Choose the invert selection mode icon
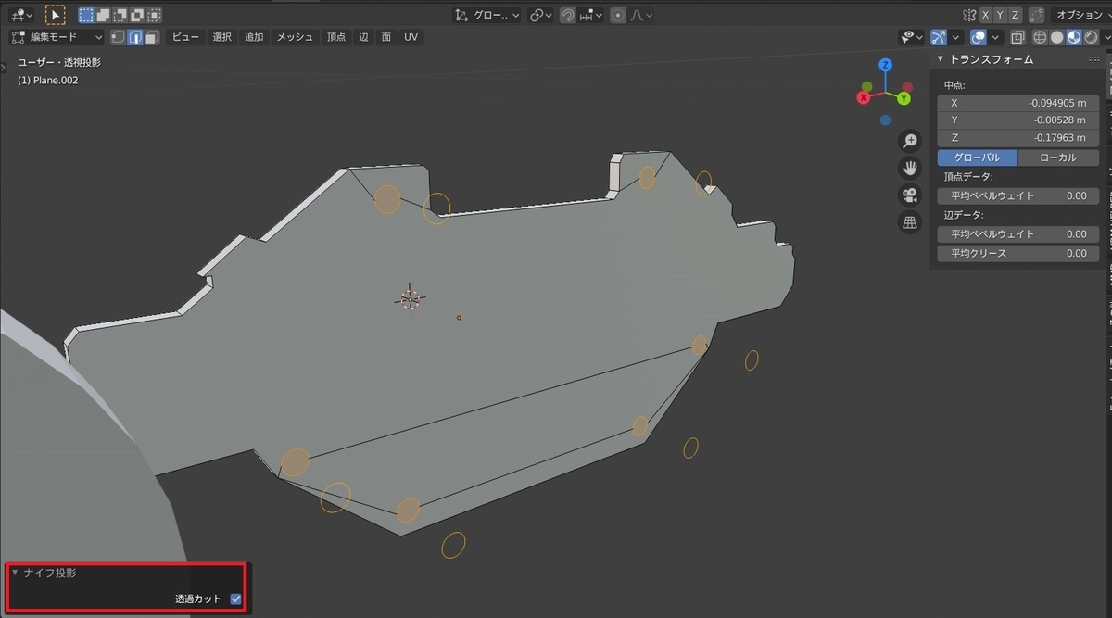 click(136, 15)
